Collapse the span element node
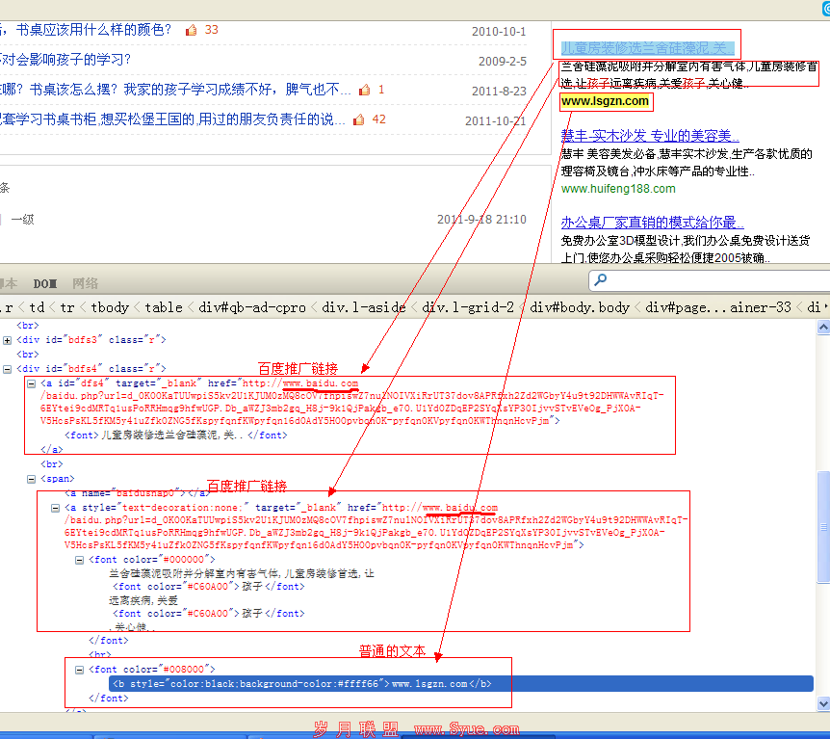Screen dimensions: 830x739 click(x=32, y=479)
